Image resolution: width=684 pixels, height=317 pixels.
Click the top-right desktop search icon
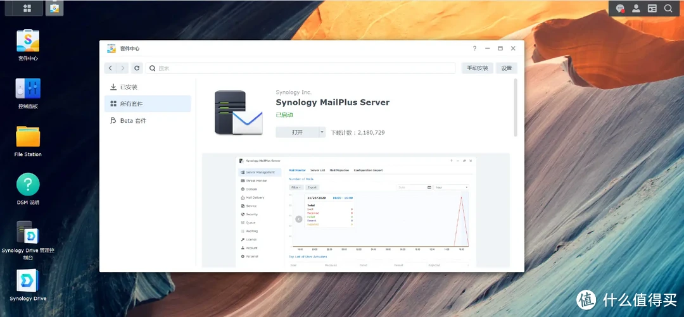pos(668,8)
